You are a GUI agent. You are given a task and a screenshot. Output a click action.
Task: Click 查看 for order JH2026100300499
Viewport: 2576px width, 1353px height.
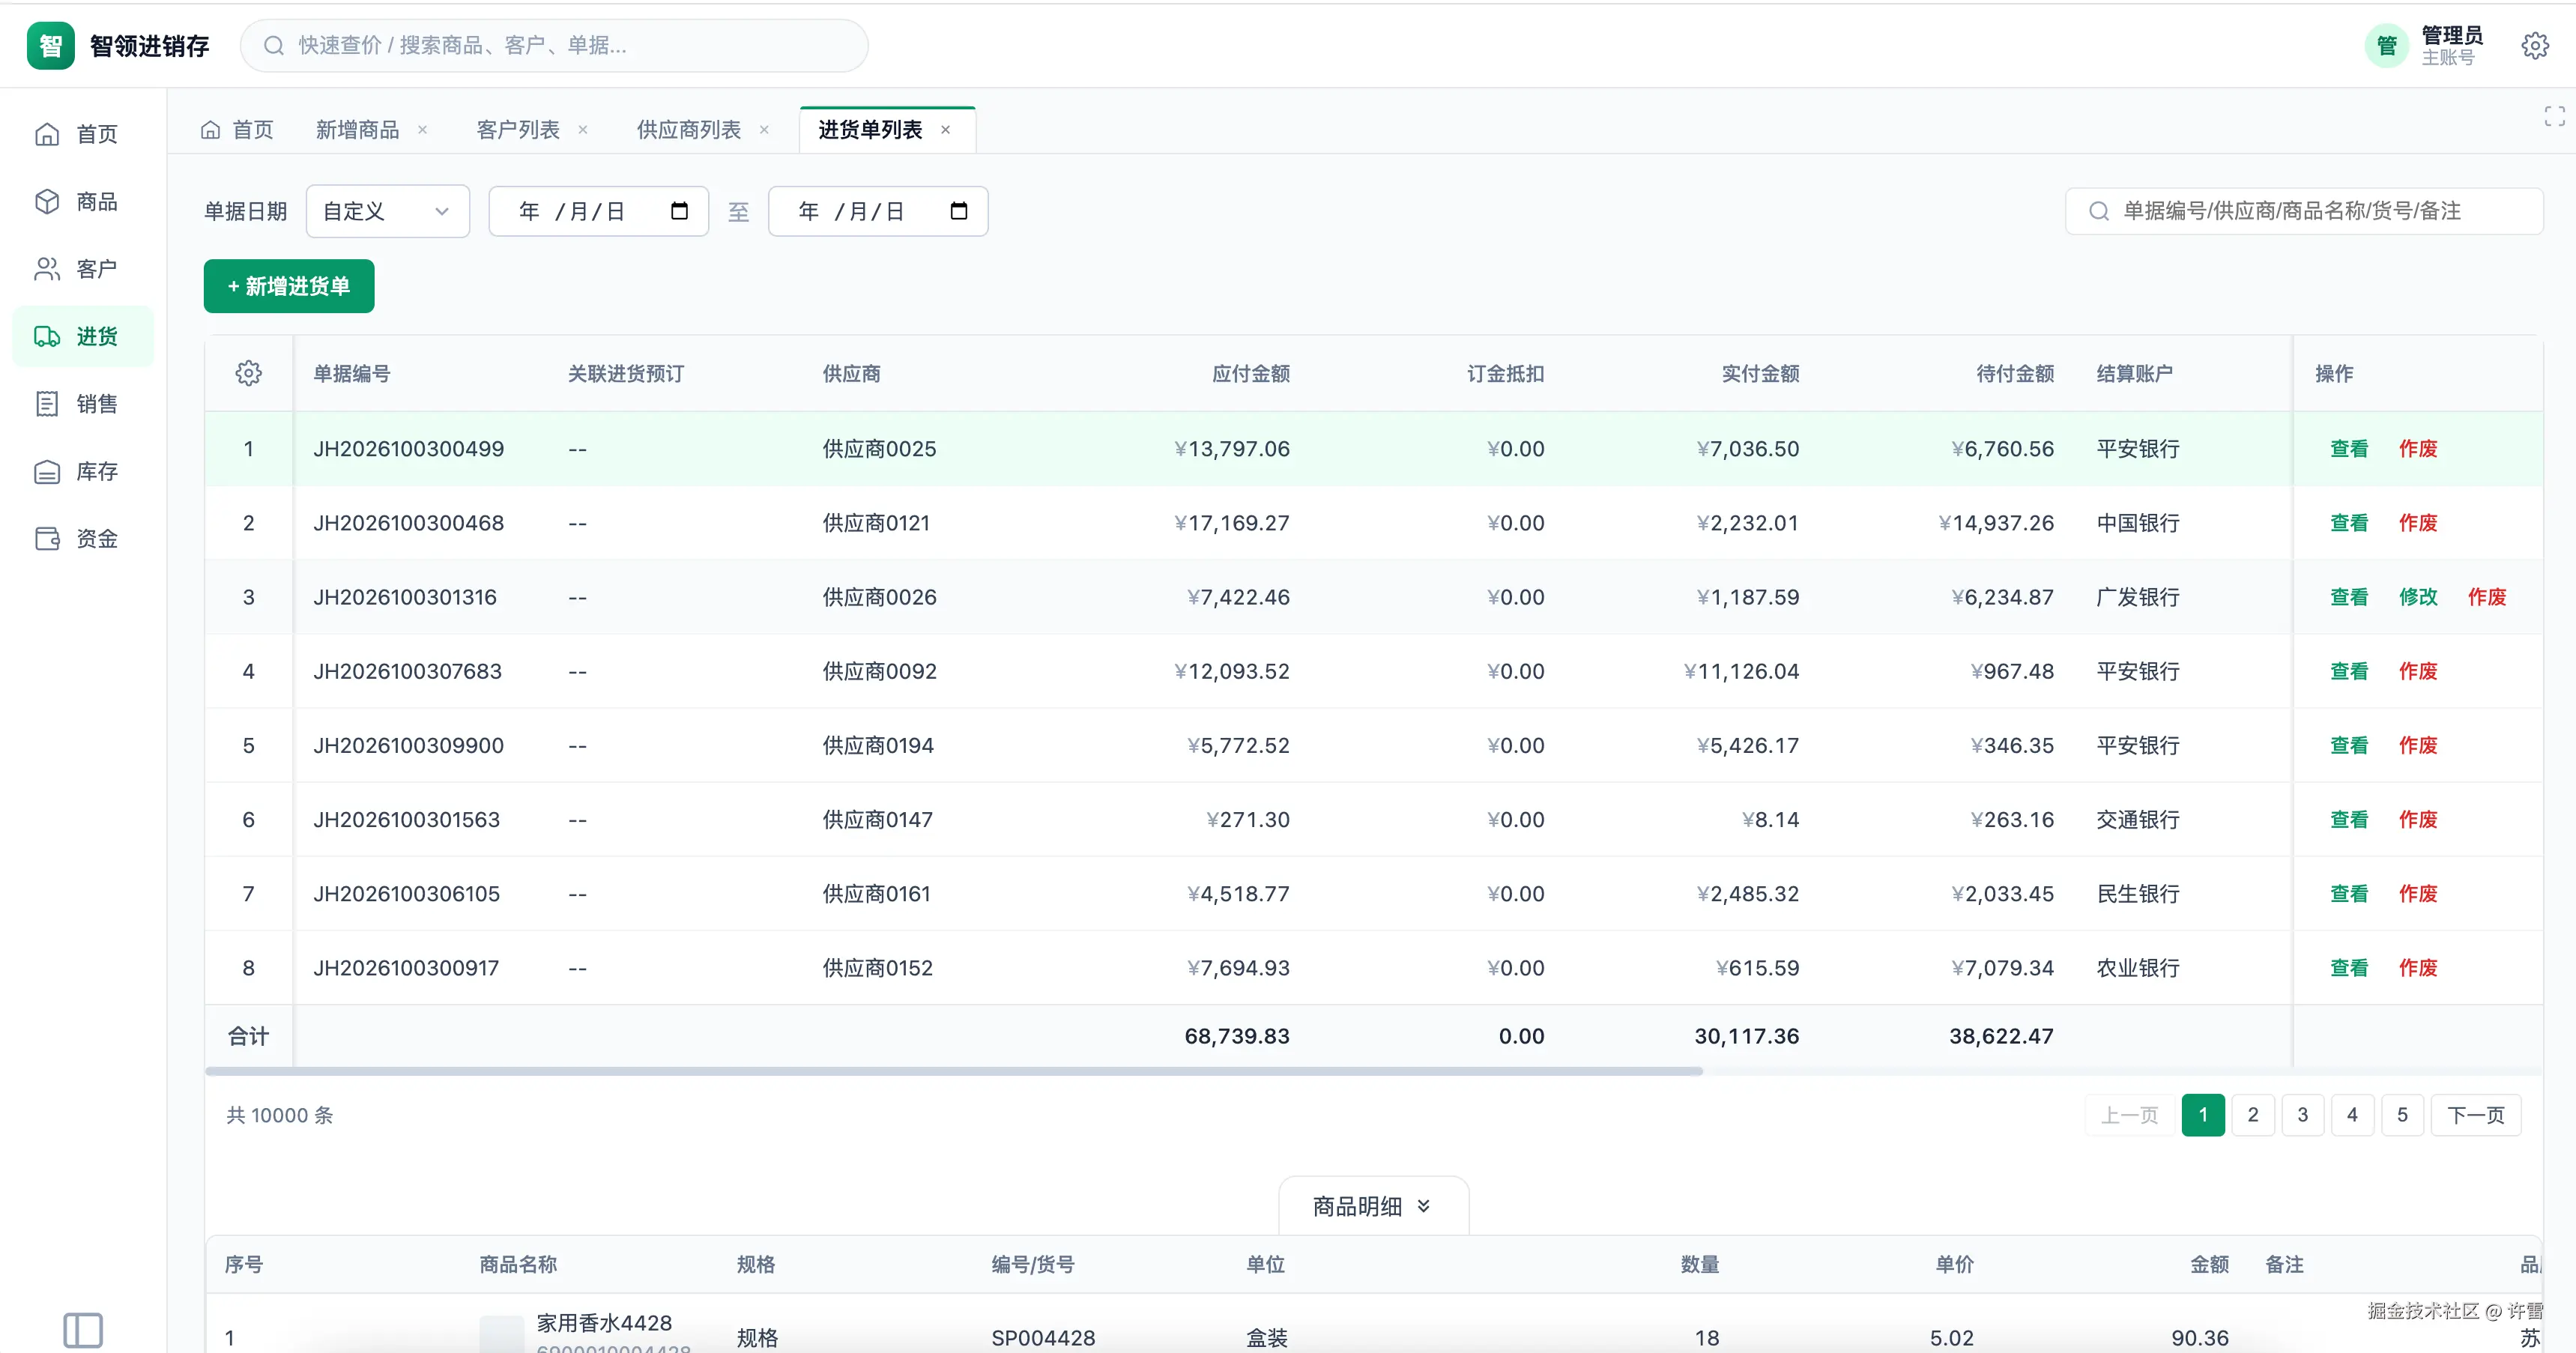tap(2349, 449)
